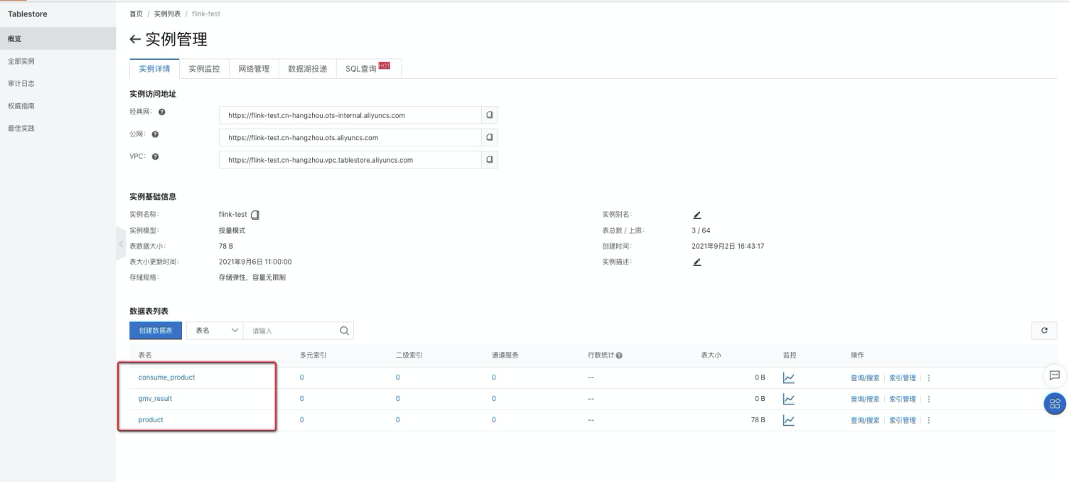
Task: Click the 请输入 table search field
Action: tap(291, 330)
